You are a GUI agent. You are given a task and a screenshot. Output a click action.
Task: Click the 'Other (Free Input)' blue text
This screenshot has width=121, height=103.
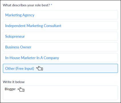pos(20,68)
